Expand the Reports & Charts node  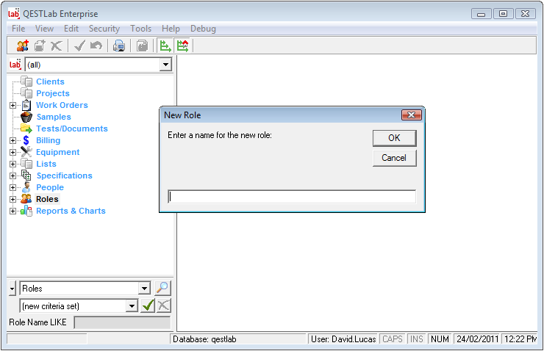point(12,211)
